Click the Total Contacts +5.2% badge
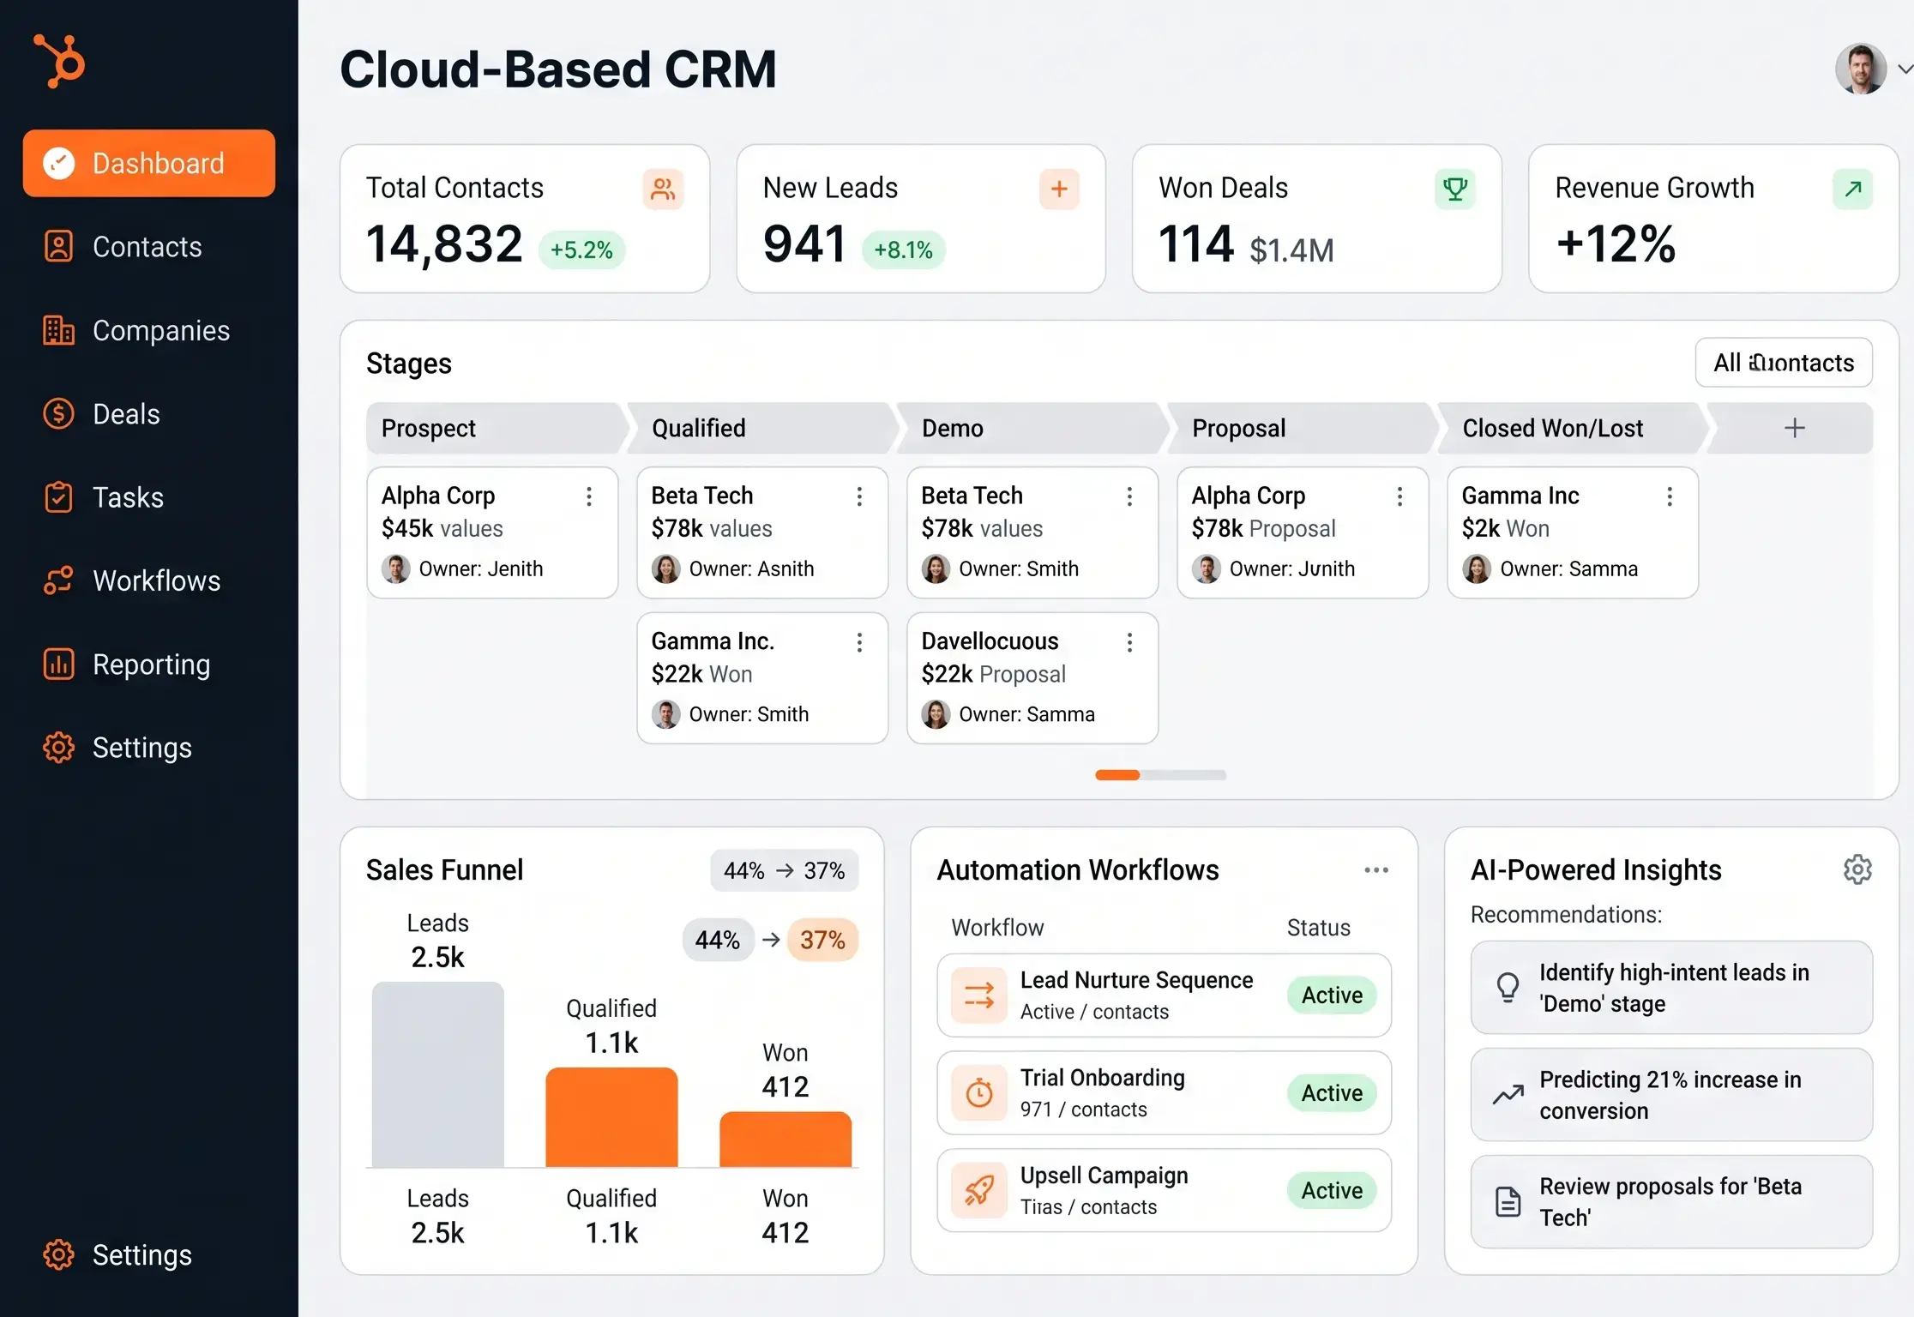The image size is (1914, 1317). coord(581,250)
